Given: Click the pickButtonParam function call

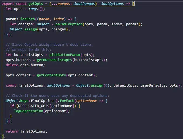Looking at the screenshot, I should coord(65,55).
